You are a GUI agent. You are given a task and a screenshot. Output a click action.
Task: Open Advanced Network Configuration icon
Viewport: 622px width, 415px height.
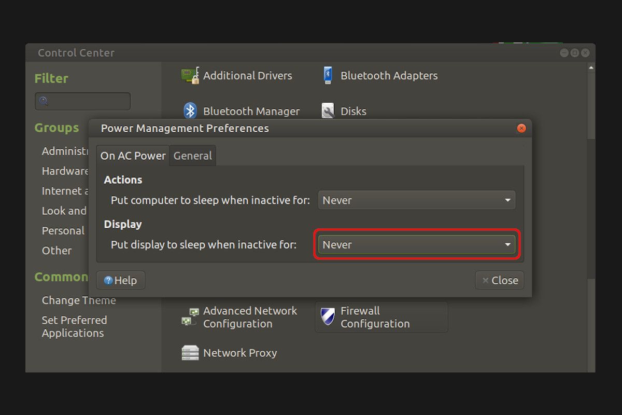190,317
